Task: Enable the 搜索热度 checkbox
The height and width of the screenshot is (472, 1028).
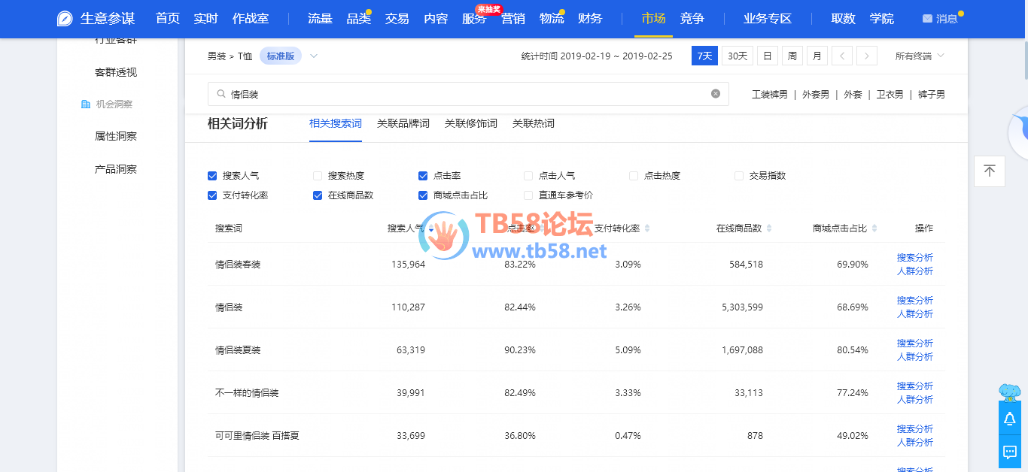Action: [318, 176]
